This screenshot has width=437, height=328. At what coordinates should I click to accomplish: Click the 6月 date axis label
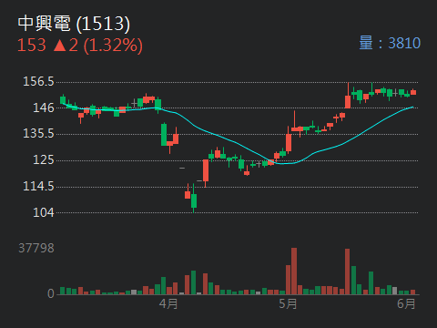(x=406, y=303)
